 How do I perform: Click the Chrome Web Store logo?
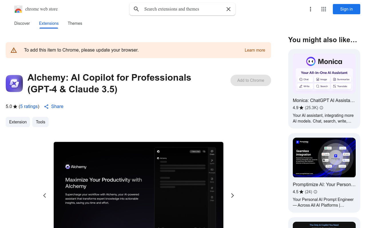(18, 9)
